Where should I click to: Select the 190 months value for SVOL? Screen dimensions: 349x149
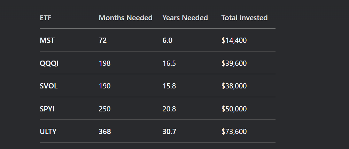point(104,86)
